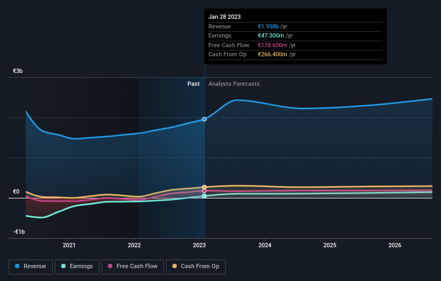This screenshot has width=441, height=281.
Task: Click the €47.300m earnings value in tooltip
Action: click(271, 35)
